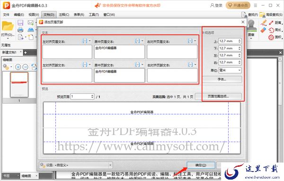The height and width of the screenshot is (181, 284).
Task: Adjust the 下 bottom margin stepper
Action: pyautogui.click(x=240, y=48)
